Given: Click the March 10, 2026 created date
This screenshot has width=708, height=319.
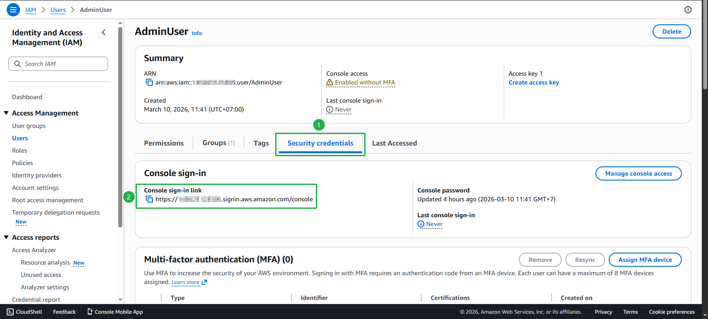Looking at the screenshot, I should pos(194,109).
